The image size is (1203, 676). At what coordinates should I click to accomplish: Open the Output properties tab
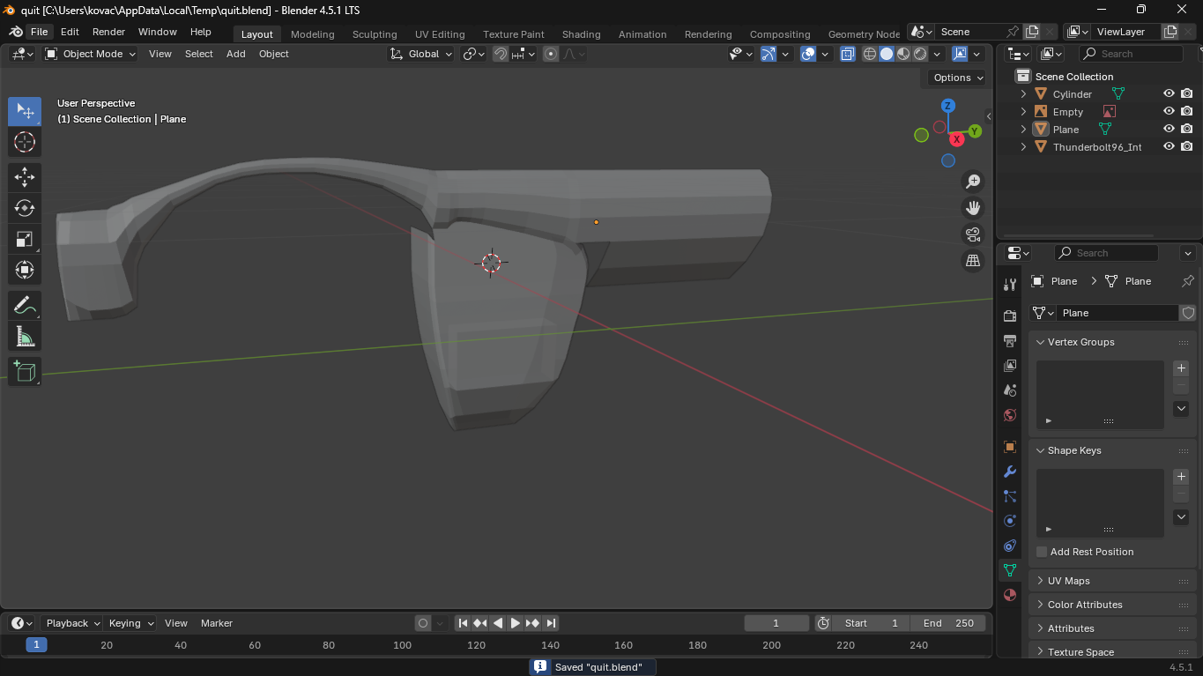coord(1010,341)
